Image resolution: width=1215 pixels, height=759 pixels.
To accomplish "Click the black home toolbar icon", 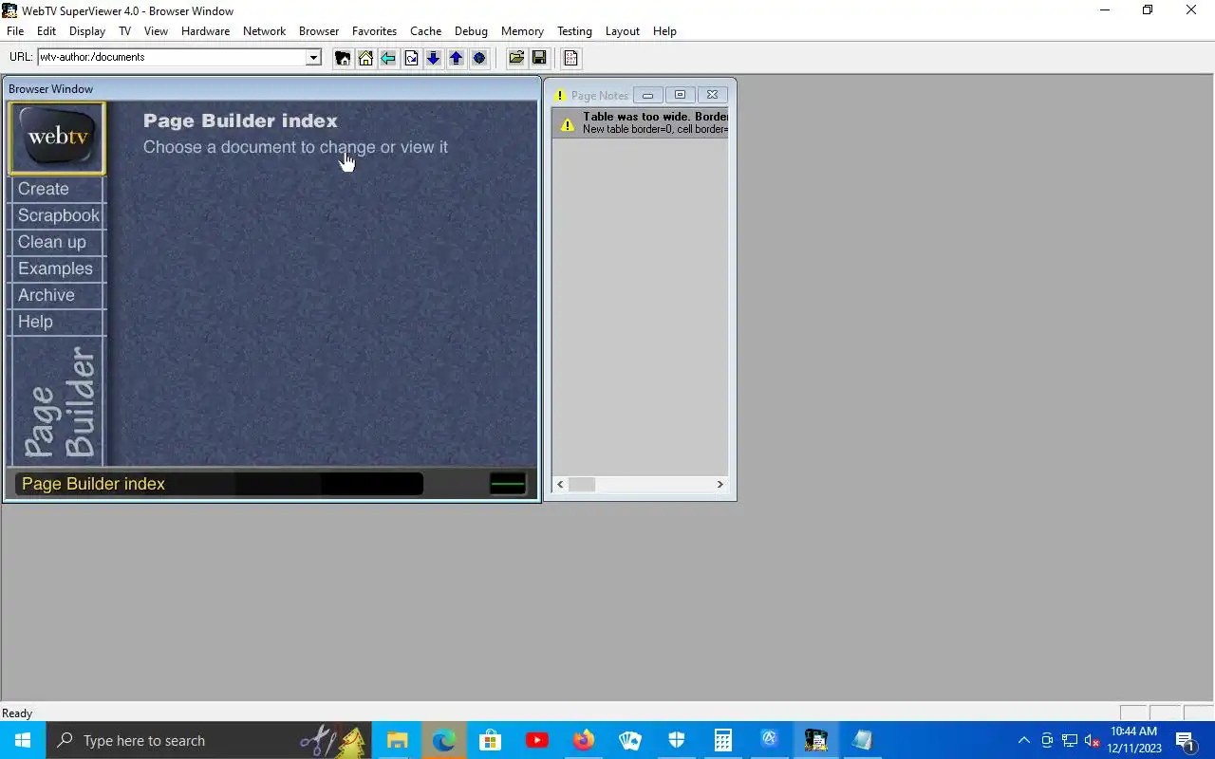I will coord(343,58).
